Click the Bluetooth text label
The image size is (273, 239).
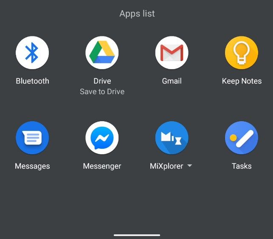(x=32, y=81)
